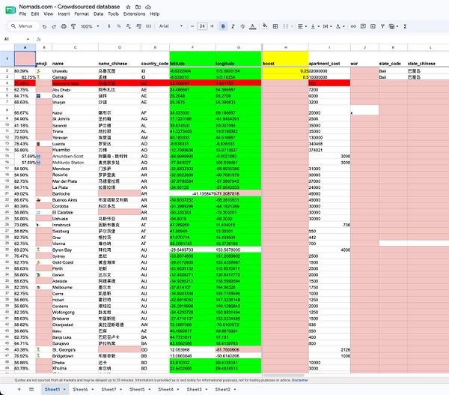This screenshot has width=449, height=395.
Task: Increase font size with plus button
Action: tap(212, 26)
